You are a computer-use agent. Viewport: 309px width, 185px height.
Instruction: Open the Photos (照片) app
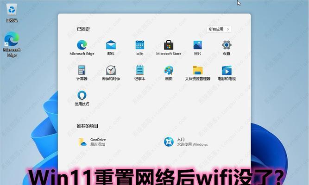(x=197, y=48)
